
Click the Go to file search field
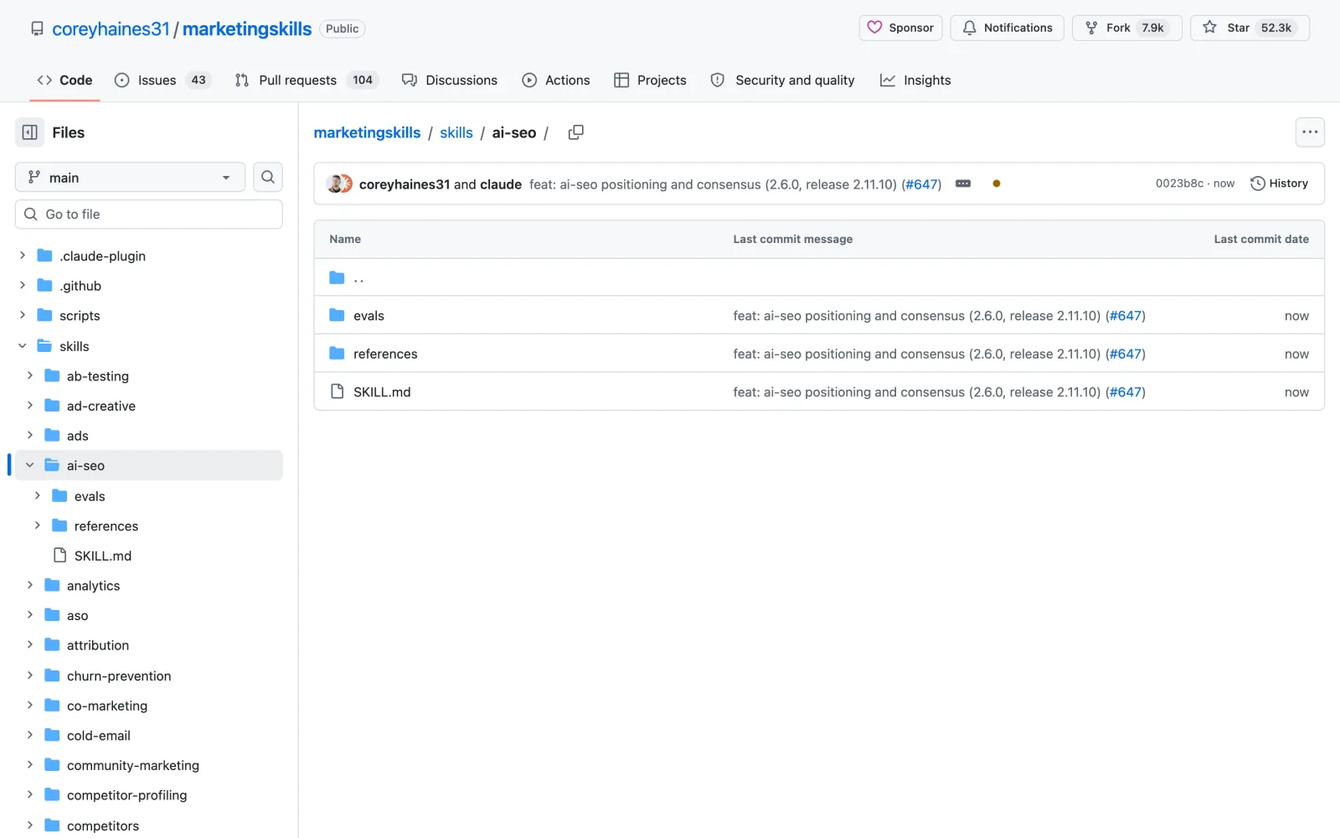click(x=149, y=215)
